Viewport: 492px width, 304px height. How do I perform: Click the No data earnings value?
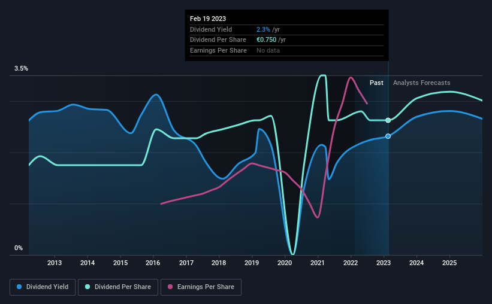268,50
